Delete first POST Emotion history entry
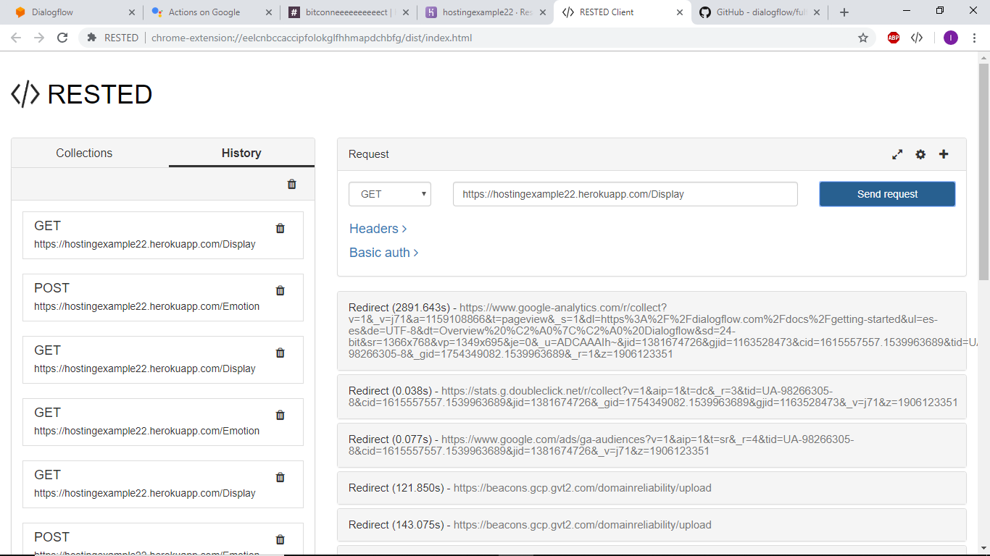Screen dimensions: 990x556 pyautogui.click(x=280, y=290)
